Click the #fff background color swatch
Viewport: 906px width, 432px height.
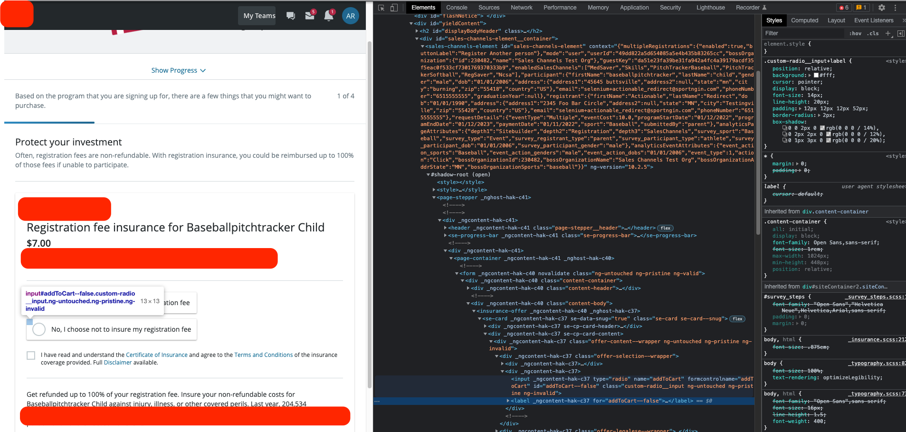(816, 76)
